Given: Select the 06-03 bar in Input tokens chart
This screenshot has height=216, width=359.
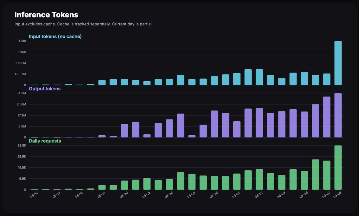Looking at the screenshot, I should click(x=282, y=82).
